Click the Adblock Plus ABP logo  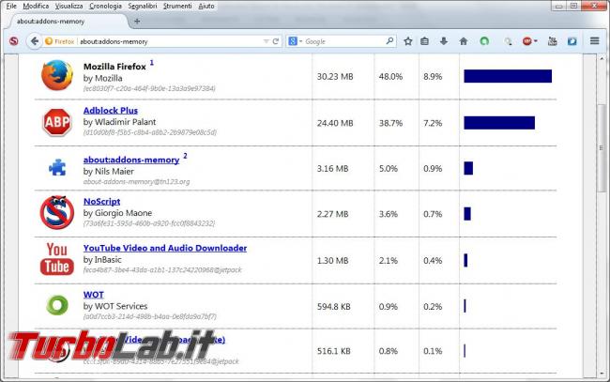coord(57,122)
